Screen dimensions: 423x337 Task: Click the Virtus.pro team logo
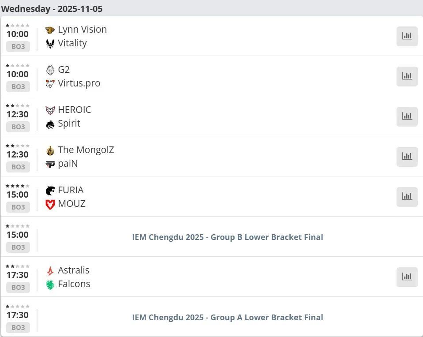50,84
